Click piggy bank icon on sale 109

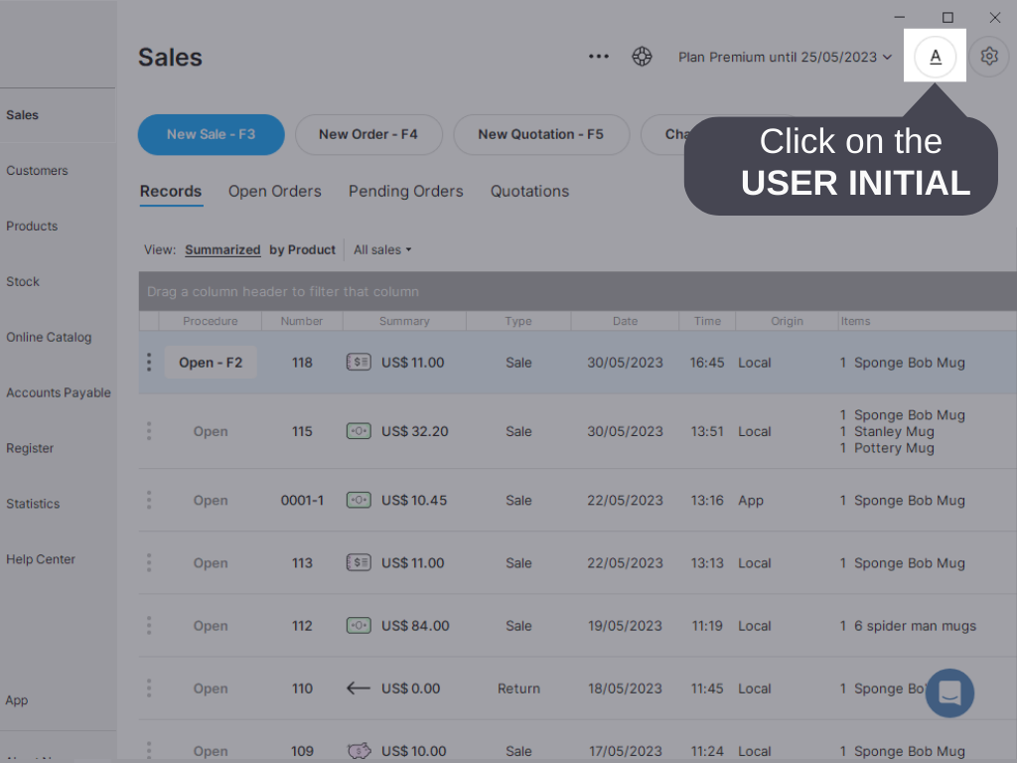click(359, 751)
